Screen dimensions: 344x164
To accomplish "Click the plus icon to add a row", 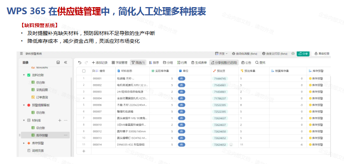I will 84,151.
